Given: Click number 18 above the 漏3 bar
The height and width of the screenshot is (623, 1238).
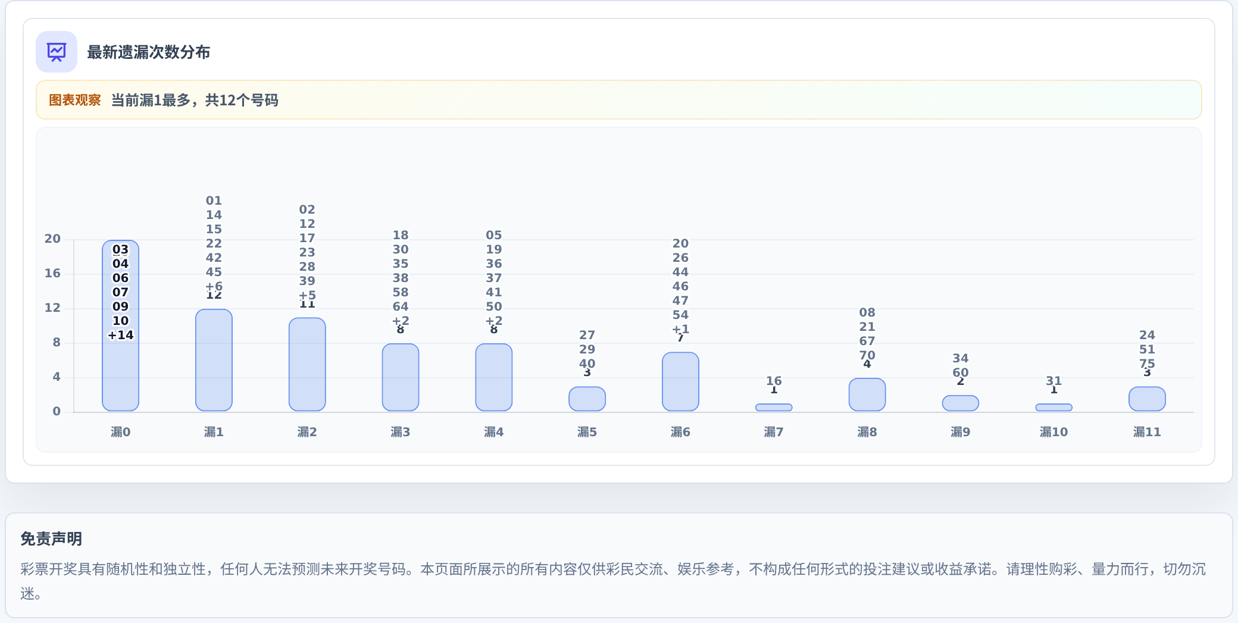Looking at the screenshot, I should click(401, 235).
